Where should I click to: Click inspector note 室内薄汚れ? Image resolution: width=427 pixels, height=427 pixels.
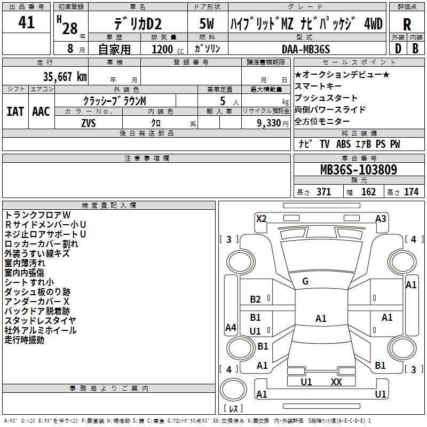tap(25, 263)
